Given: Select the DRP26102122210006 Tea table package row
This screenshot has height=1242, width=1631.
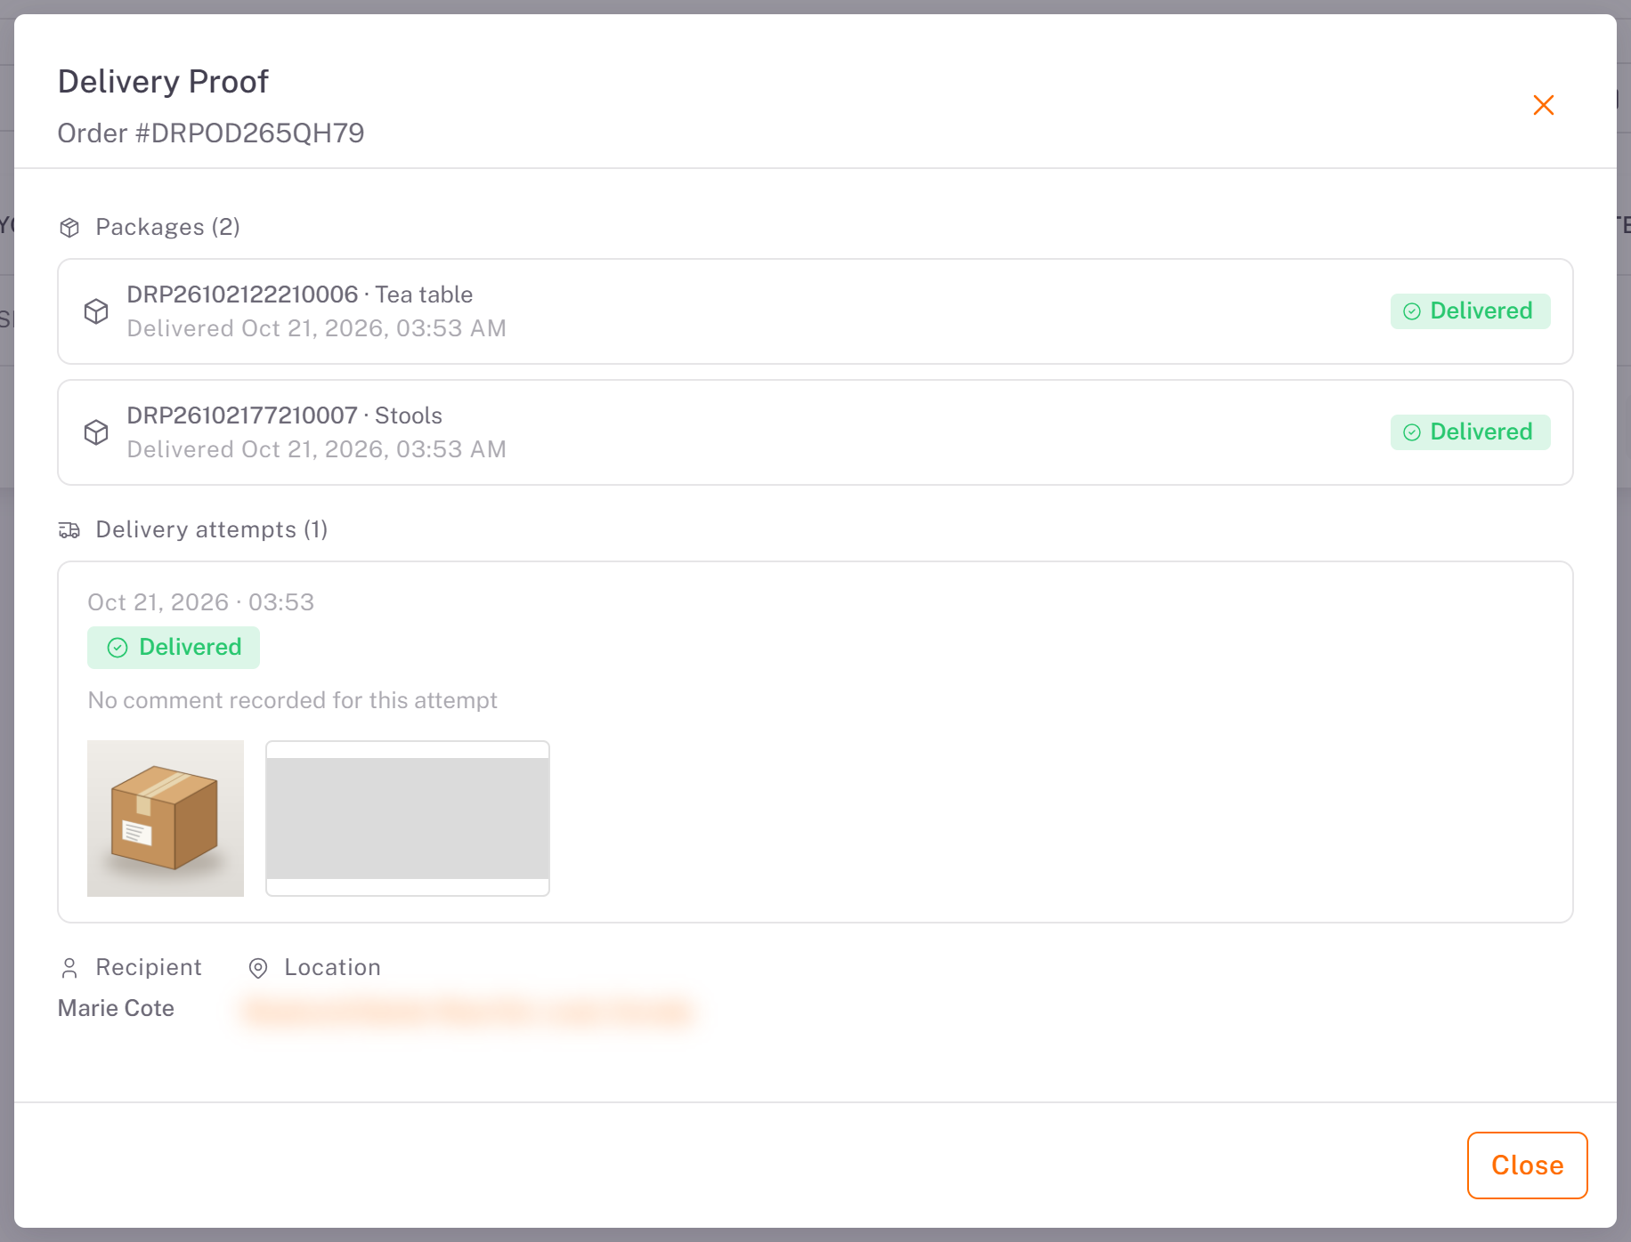Looking at the screenshot, I should (815, 311).
